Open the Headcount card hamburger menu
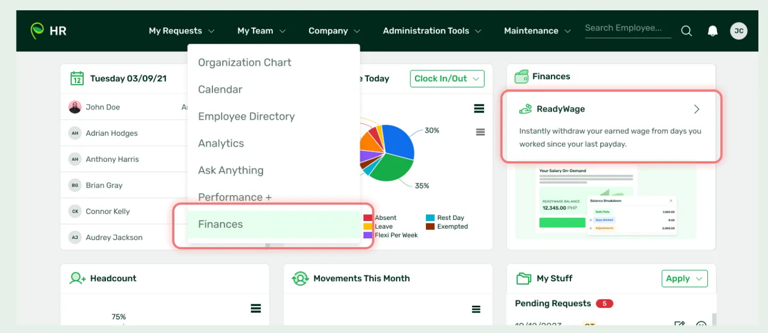 click(256, 308)
